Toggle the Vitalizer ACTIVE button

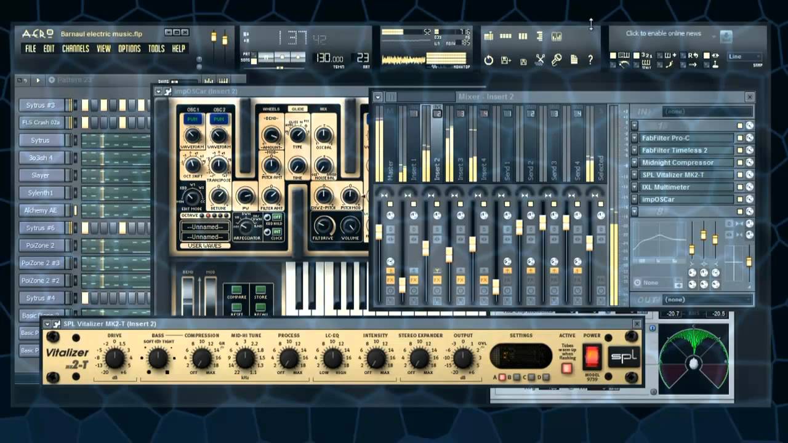coord(566,369)
